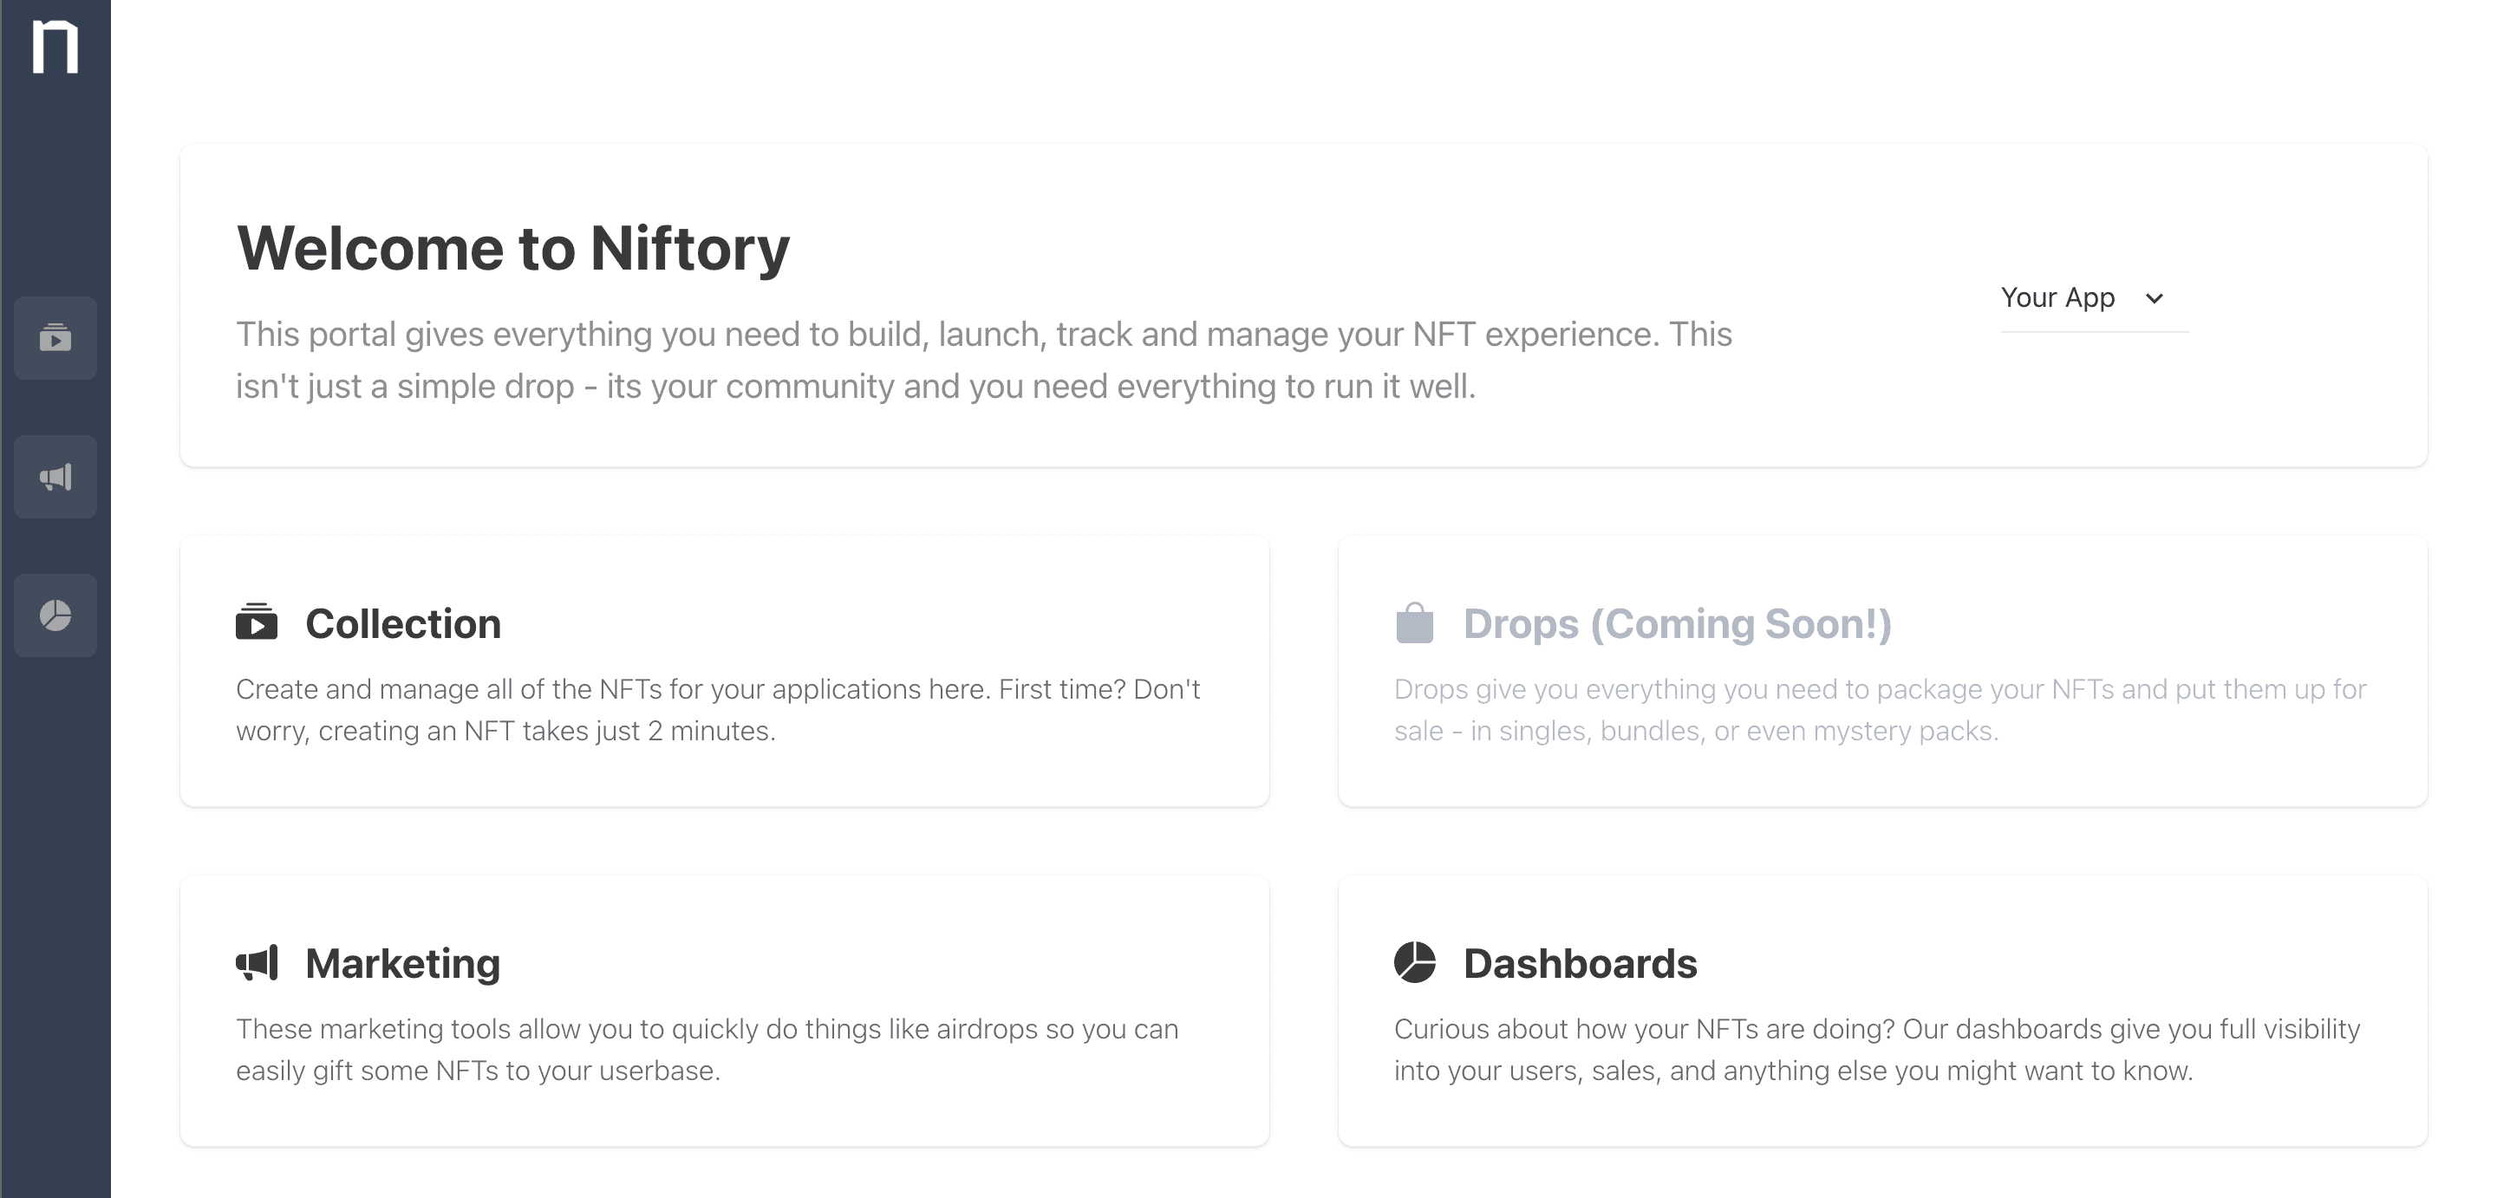Viewport: 2497px width, 1198px height.
Task: Click the Welcome to Niftory heading
Action: point(512,249)
